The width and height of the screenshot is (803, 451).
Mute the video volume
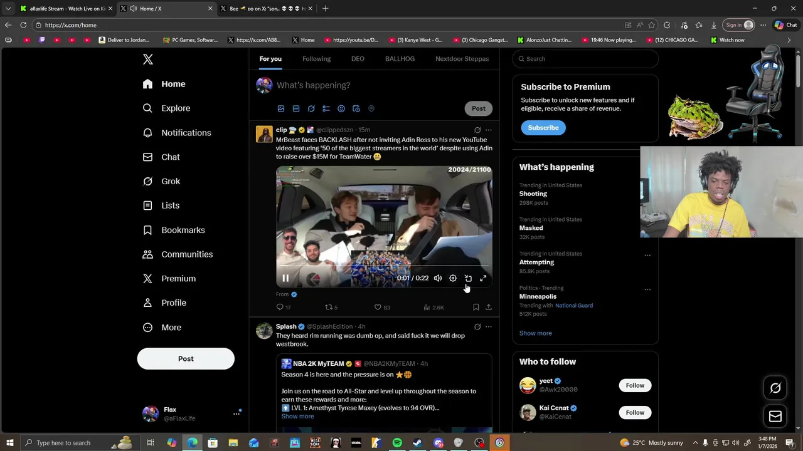click(438, 278)
